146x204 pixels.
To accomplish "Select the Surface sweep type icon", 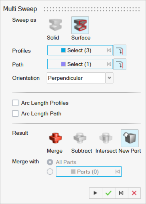I will [x=80, y=25].
